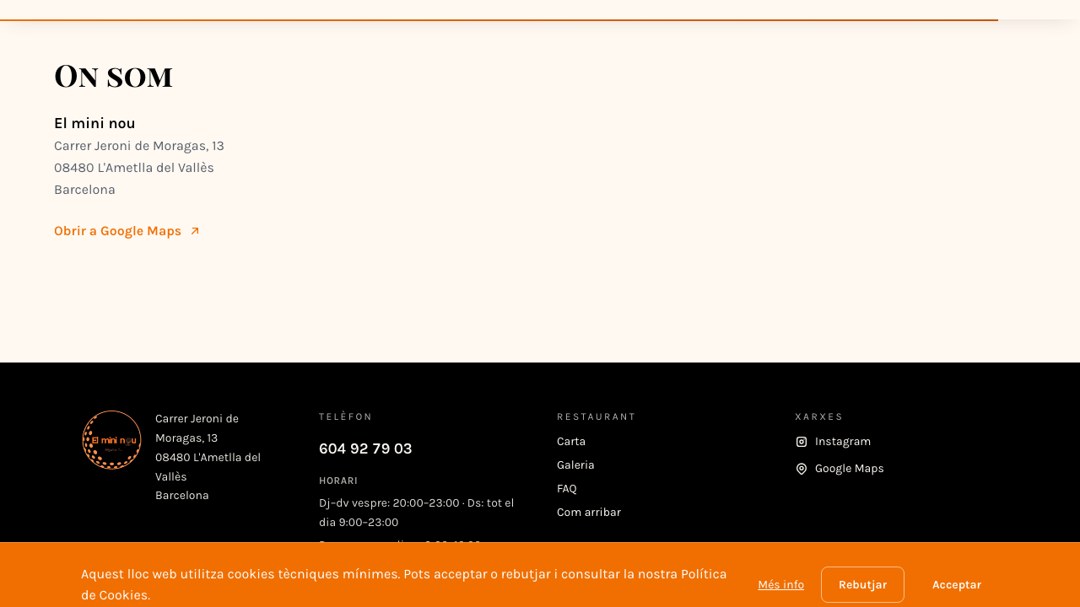Open the Carta footer link
The image size is (1080, 607).
tap(571, 442)
